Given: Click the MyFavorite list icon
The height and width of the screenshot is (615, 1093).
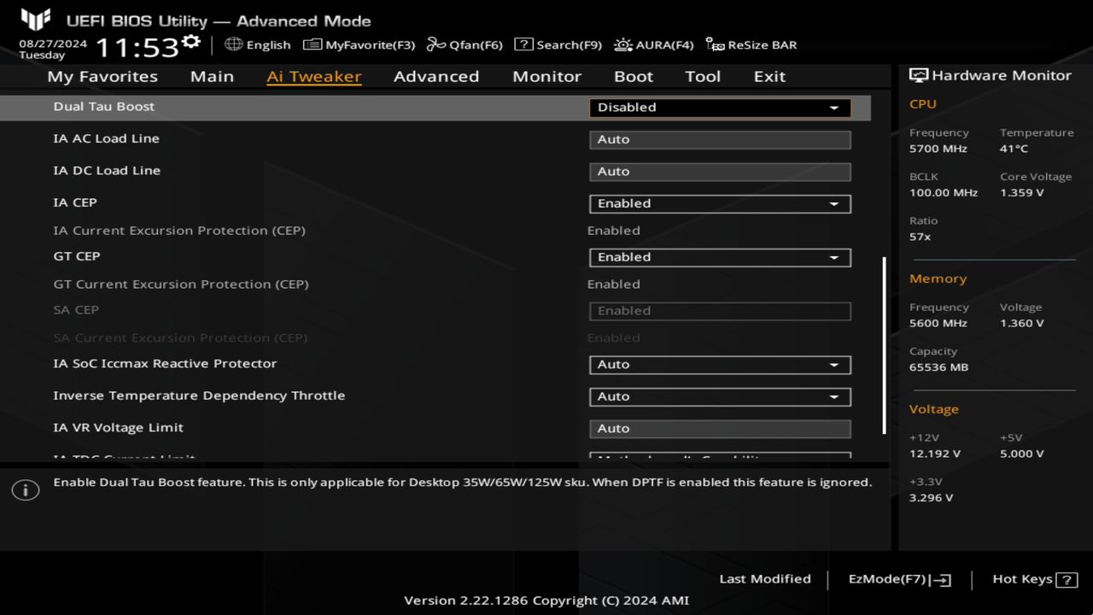Looking at the screenshot, I should tap(313, 44).
